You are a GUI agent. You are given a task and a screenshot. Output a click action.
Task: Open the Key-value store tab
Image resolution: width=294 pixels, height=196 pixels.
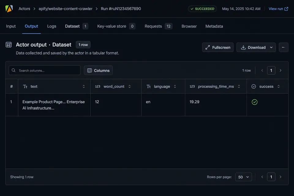coord(116,26)
